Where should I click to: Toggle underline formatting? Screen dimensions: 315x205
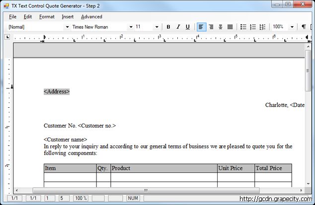tap(187, 27)
